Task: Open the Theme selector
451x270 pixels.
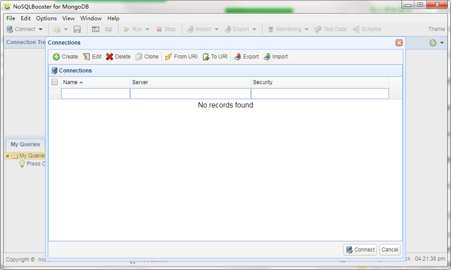Action: [x=436, y=29]
